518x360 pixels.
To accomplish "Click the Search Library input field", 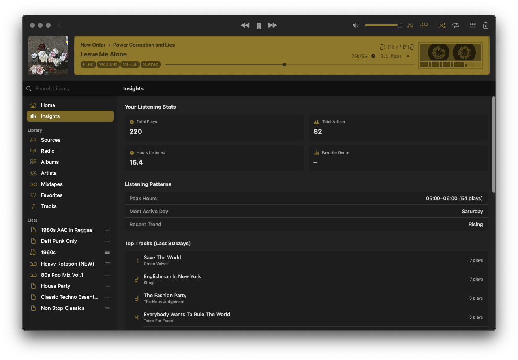I will click(71, 89).
